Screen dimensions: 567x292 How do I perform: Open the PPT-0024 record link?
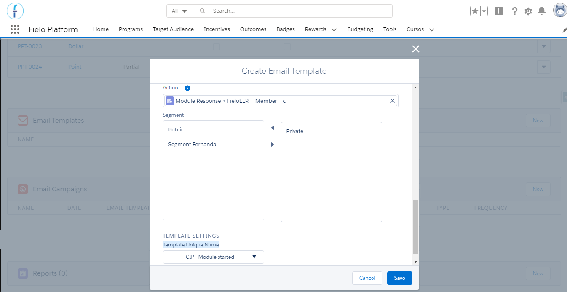point(30,67)
